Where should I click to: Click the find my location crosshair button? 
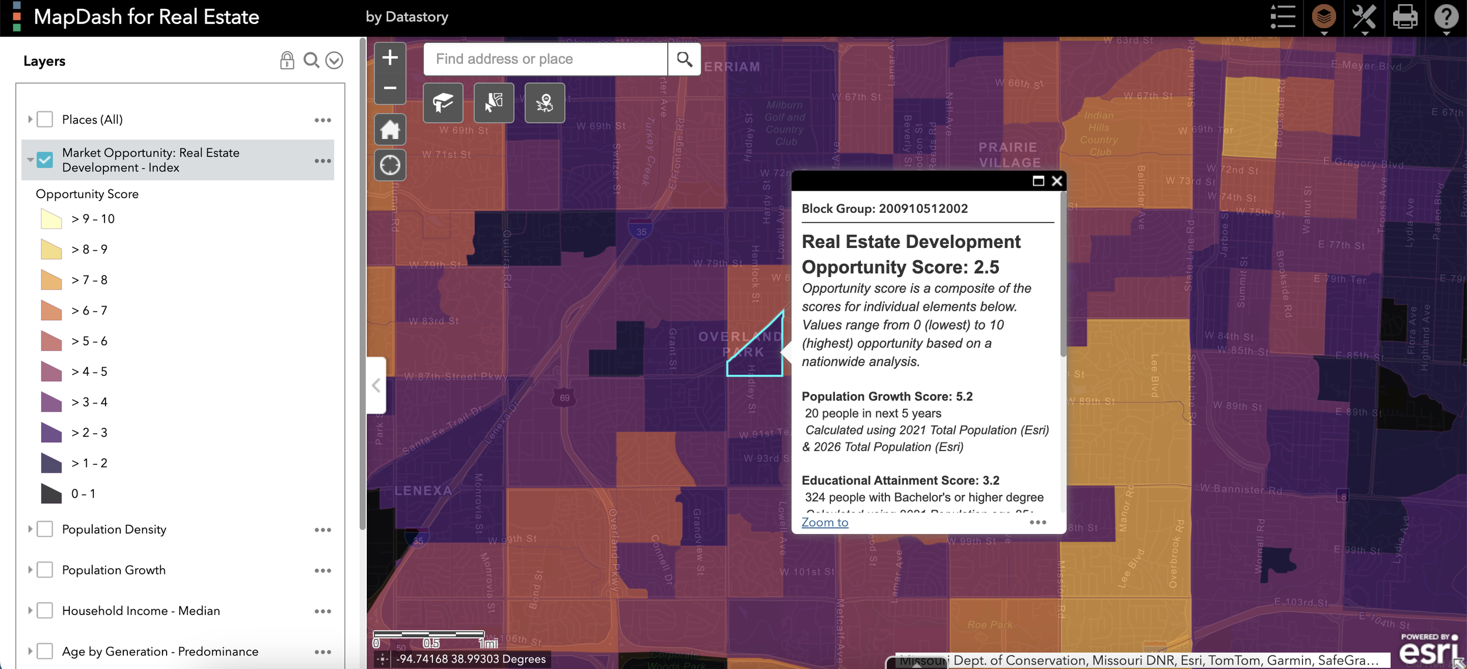click(390, 165)
